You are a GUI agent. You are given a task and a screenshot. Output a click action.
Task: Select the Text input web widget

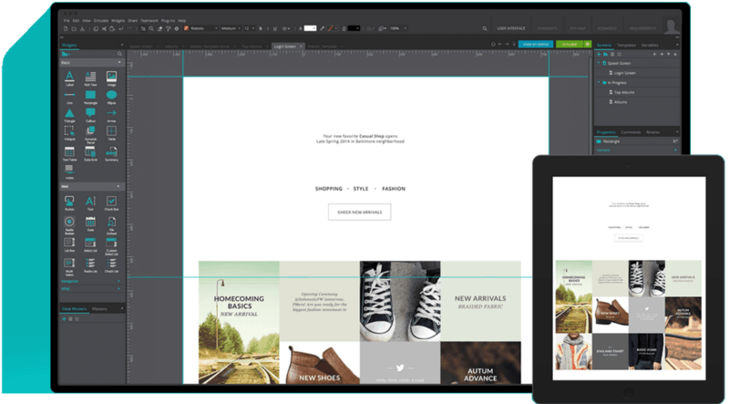pos(90,203)
